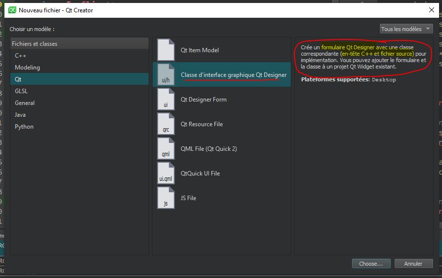
Task: Select the General category
Action: pos(80,103)
